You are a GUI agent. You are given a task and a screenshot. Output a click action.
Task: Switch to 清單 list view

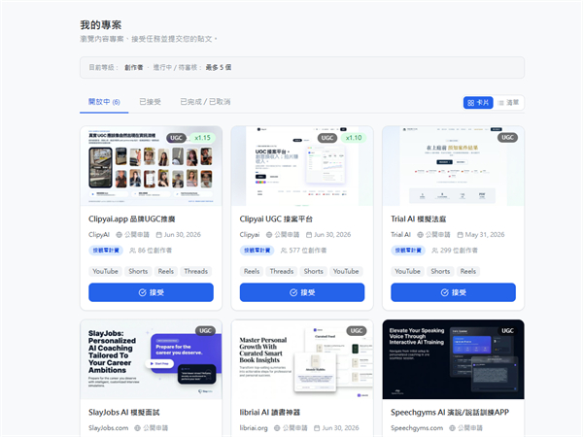pos(508,103)
